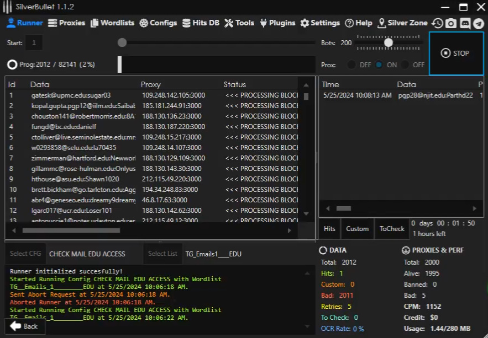Image resolution: width=488 pixels, height=338 pixels.
Task: Click the camera screenshot icon
Action: click(451, 23)
